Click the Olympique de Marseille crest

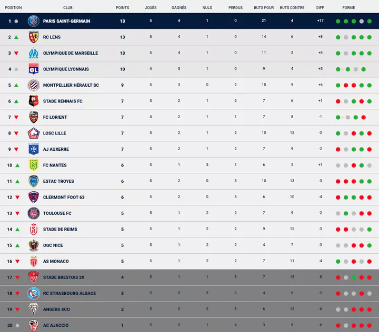(34, 53)
